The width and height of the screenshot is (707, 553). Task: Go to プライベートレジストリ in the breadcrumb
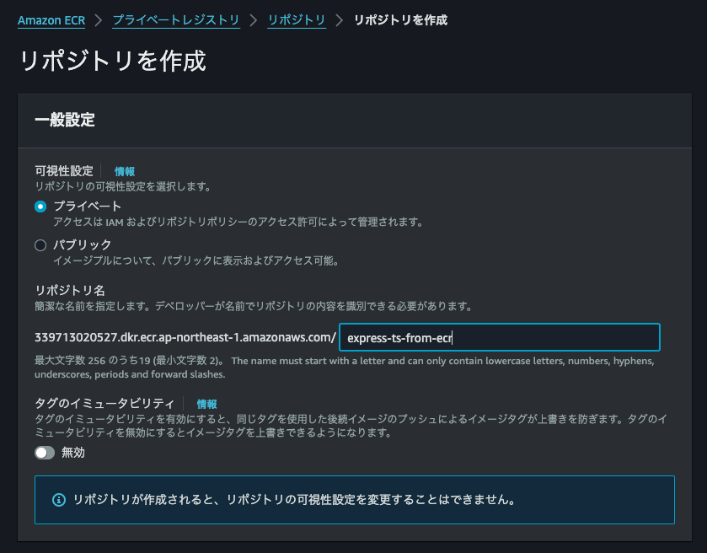coord(176,19)
